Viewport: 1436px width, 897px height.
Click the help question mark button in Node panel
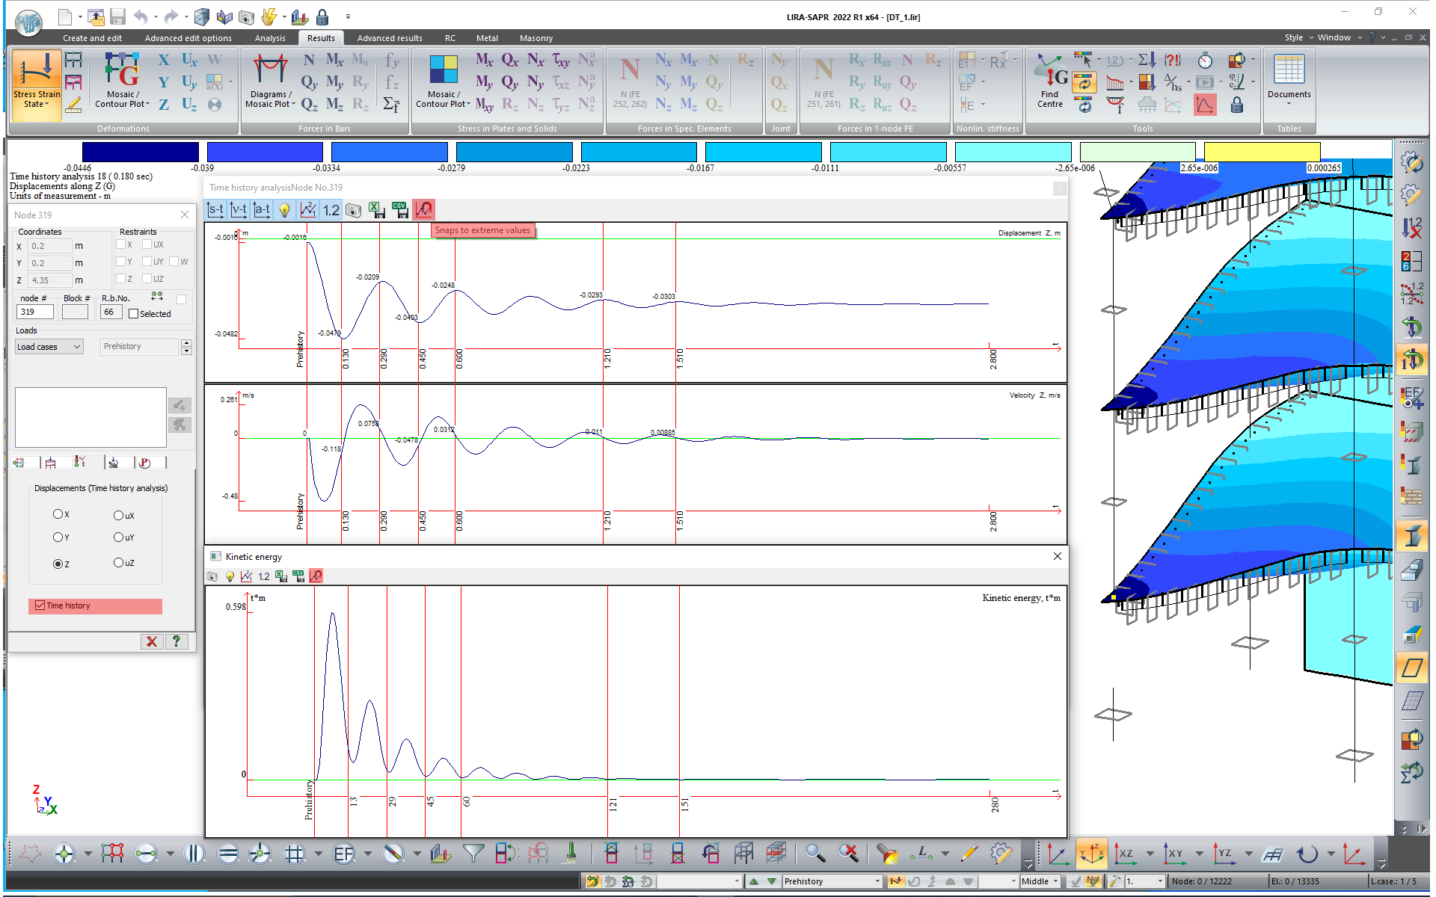177,641
